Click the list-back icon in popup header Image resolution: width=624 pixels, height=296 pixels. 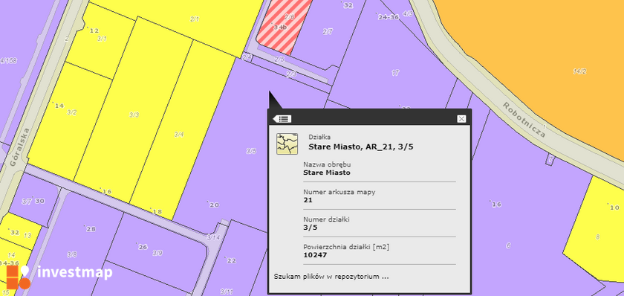(282, 119)
